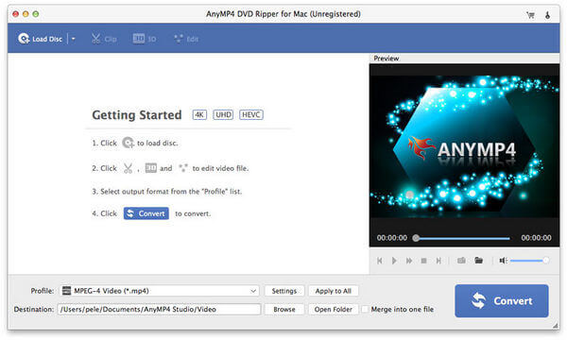Click the shopping cart purchase icon

[530, 15]
